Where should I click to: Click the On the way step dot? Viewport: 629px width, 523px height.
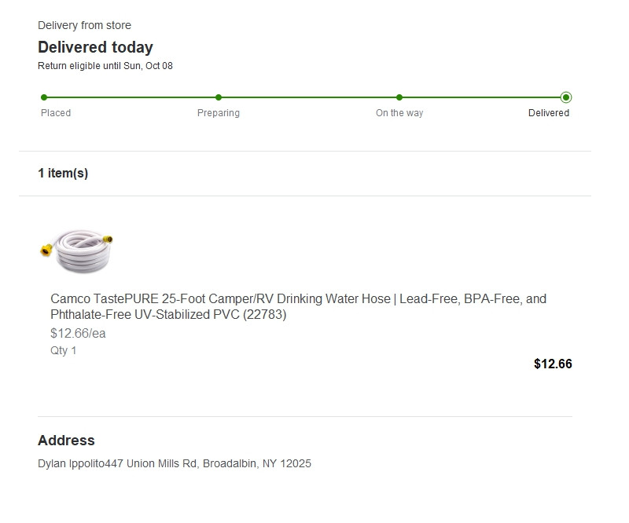(399, 97)
